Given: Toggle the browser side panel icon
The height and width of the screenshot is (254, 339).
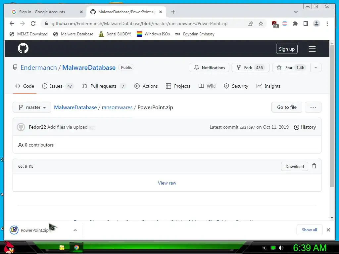Looking at the screenshot, I should tap(306, 23).
